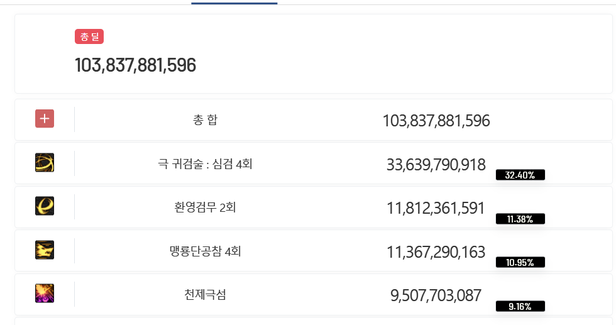Click damage value 11,812,361,591
This screenshot has height=325, width=616.
pos(436,208)
